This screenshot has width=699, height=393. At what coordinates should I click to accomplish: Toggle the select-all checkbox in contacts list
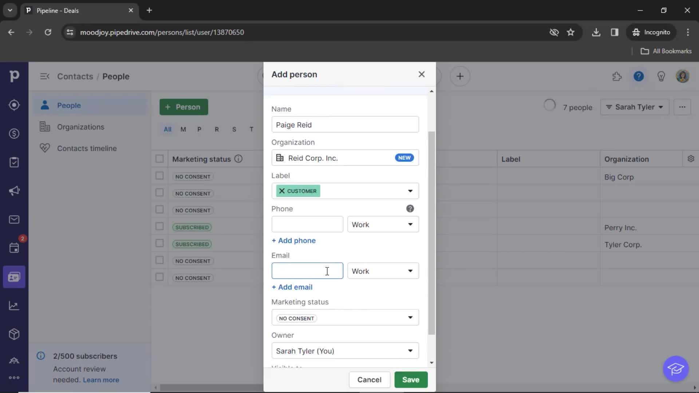pyautogui.click(x=159, y=158)
